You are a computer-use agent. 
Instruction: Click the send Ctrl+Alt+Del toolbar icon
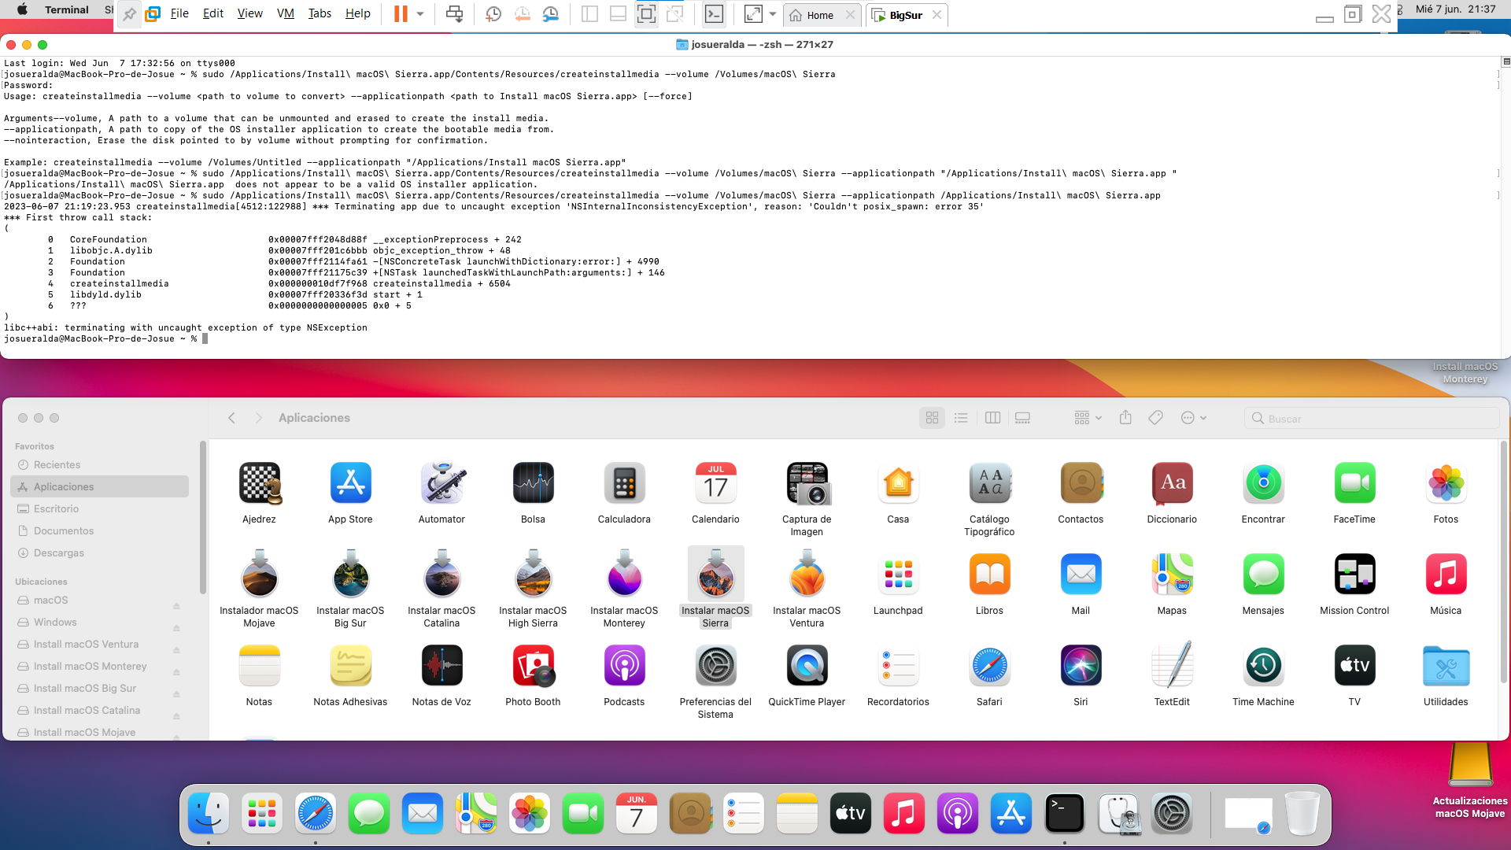pos(454,14)
